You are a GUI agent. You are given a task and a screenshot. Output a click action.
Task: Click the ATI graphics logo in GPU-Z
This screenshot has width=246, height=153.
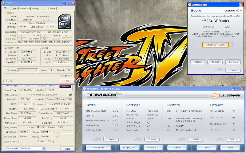coord(65,87)
